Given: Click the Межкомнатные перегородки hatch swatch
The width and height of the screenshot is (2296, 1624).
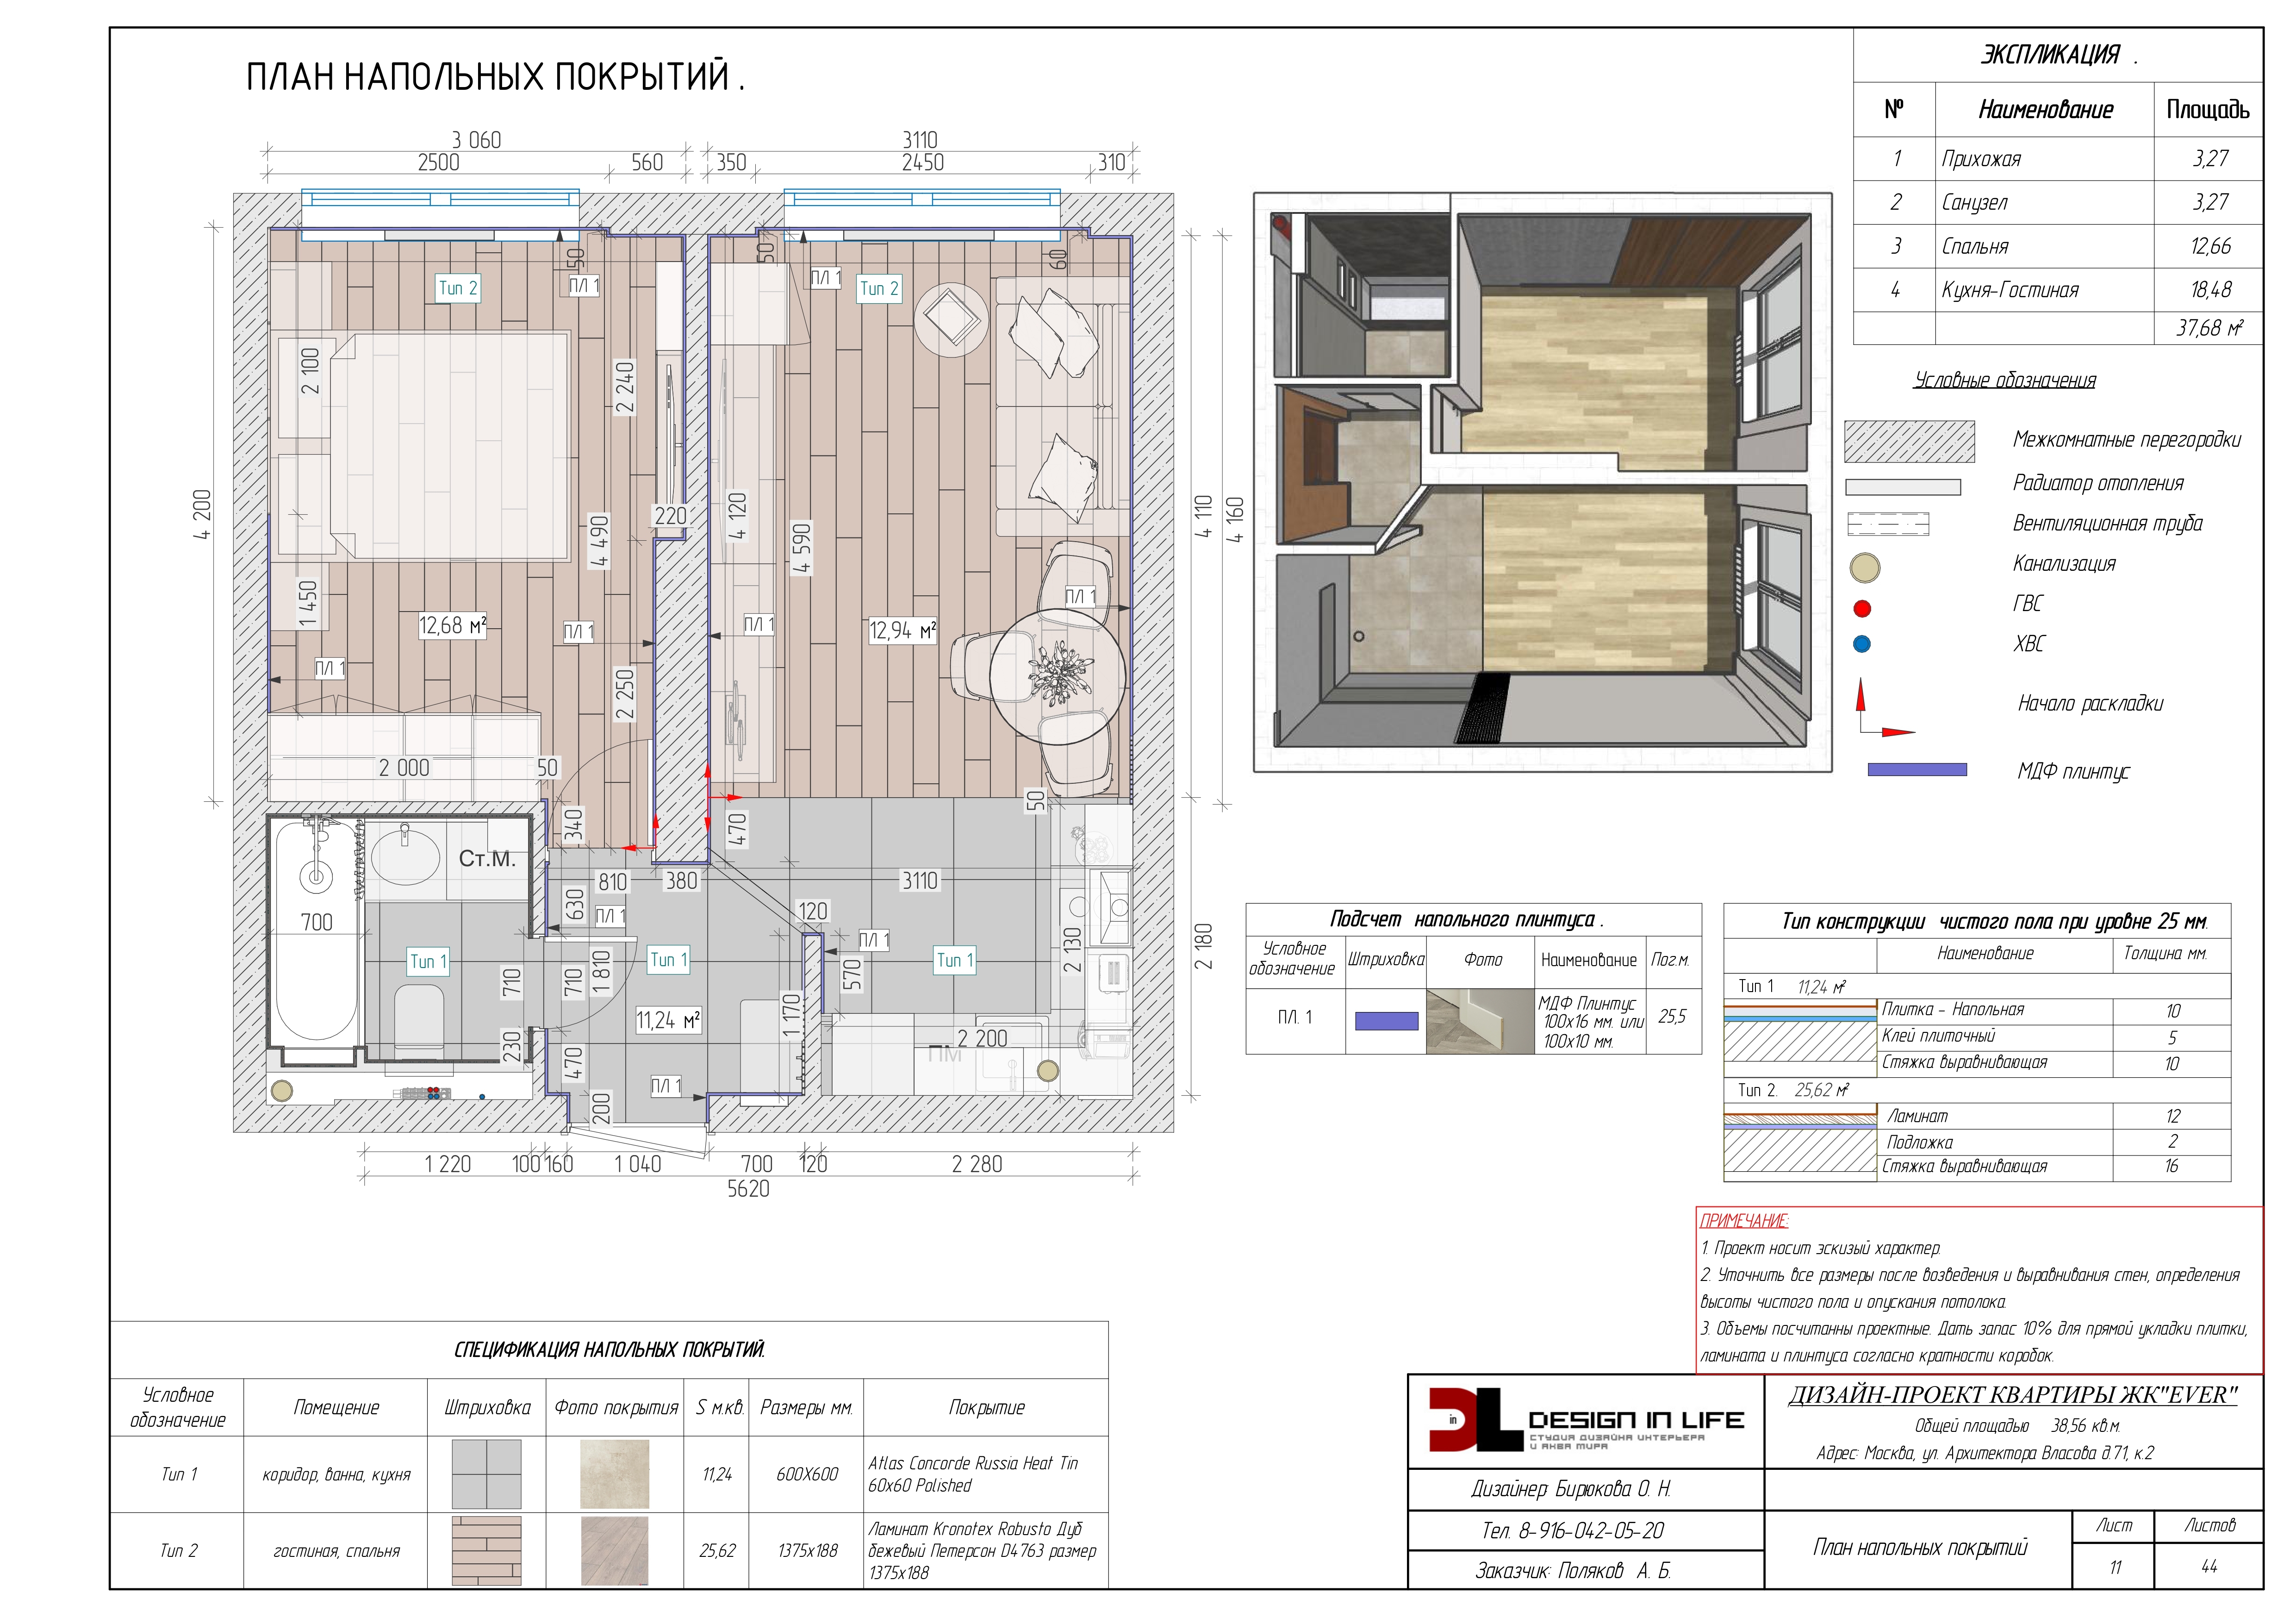Looking at the screenshot, I should 1909,441.
